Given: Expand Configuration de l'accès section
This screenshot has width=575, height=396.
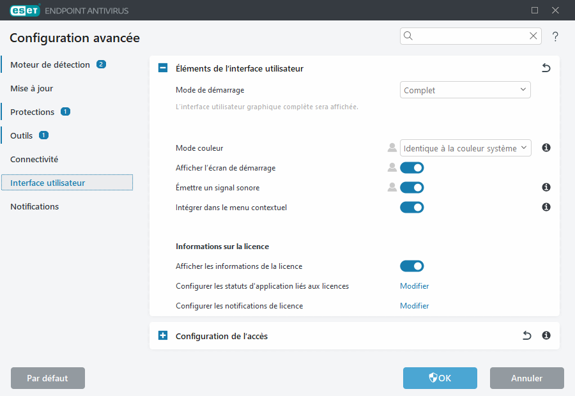Looking at the screenshot, I should [163, 335].
